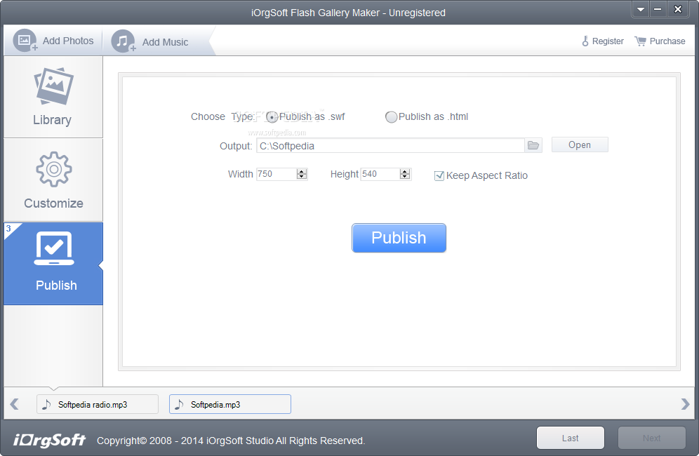Click the Purchase cart icon
The image size is (699, 456).
click(640, 41)
